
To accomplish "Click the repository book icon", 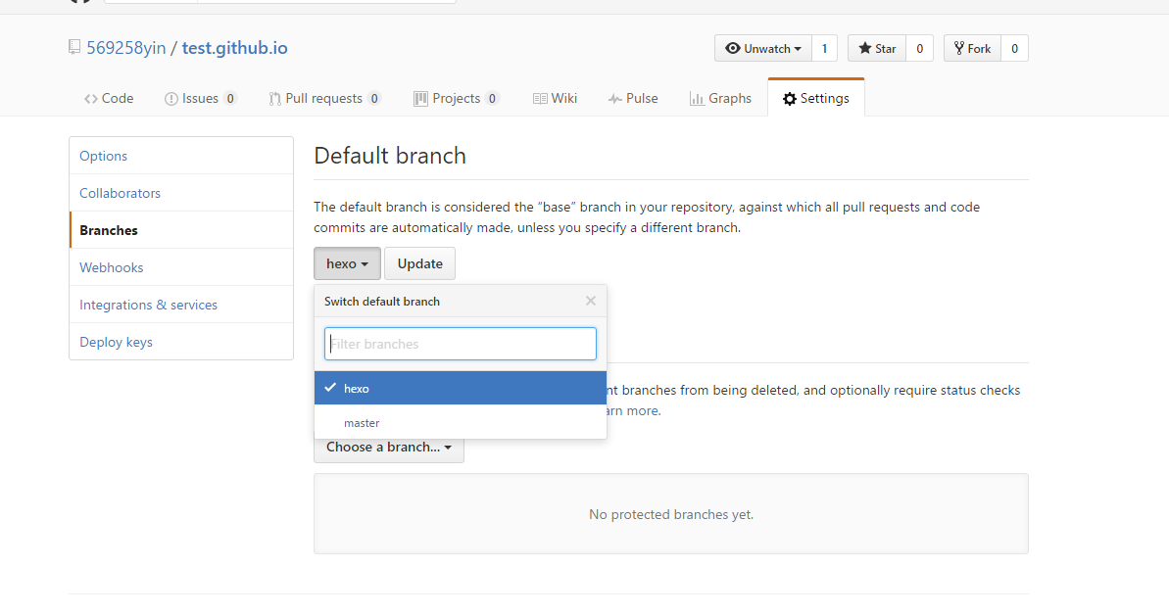I will tap(74, 47).
